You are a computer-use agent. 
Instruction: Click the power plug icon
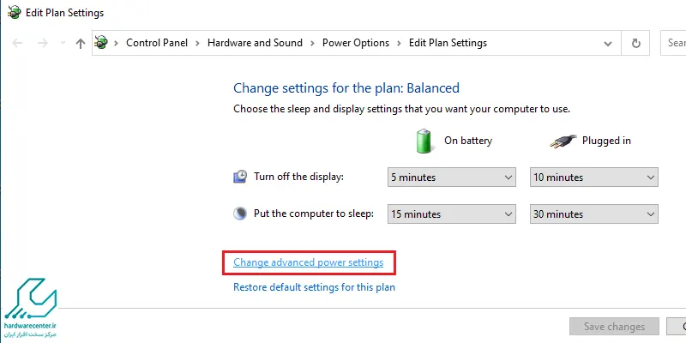pyautogui.click(x=563, y=141)
